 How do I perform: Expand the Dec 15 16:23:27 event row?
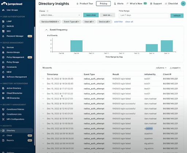click(43, 99)
